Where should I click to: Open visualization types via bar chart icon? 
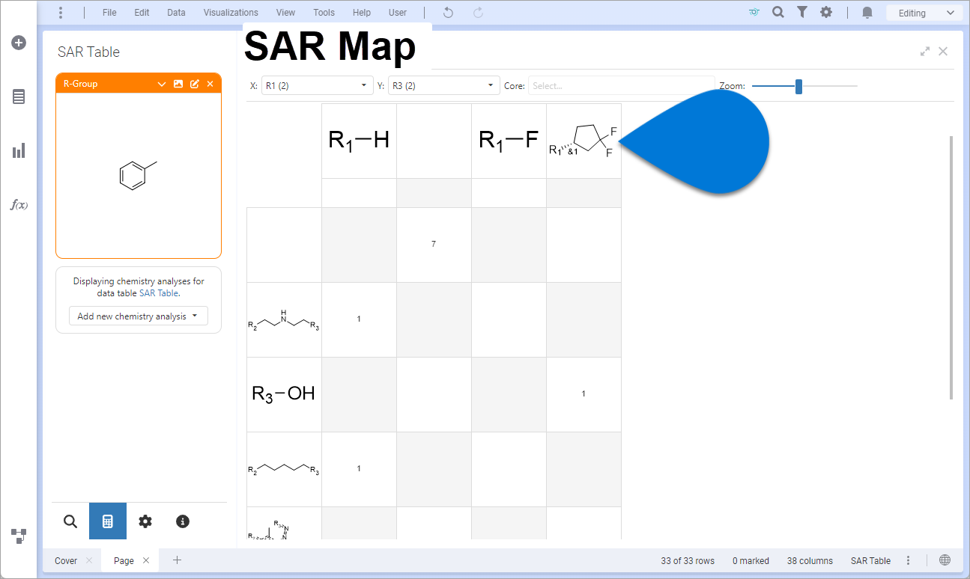tap(18, 150)
